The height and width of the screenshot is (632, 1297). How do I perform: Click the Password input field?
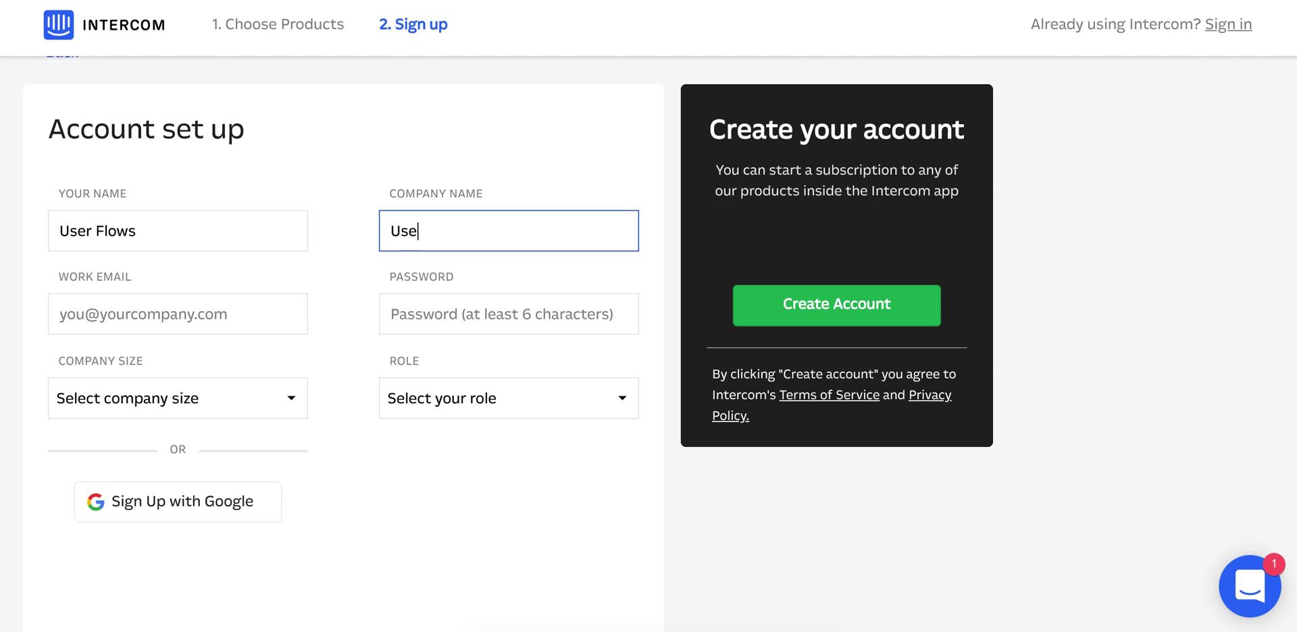pos(509,314)
